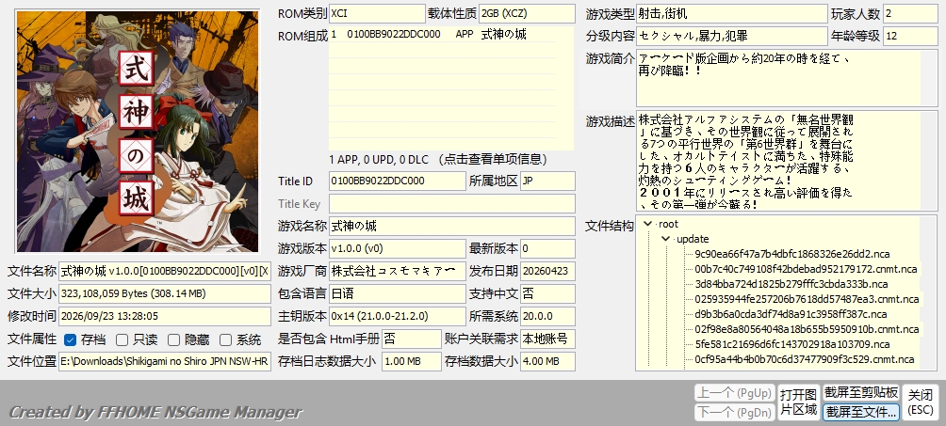Screen dimensions: 946x426
Task: Select the update folder label in tree
Action: point(693,239)
